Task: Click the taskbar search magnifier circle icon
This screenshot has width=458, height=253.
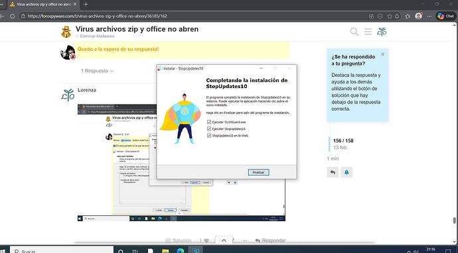Action: coord(121,250)
